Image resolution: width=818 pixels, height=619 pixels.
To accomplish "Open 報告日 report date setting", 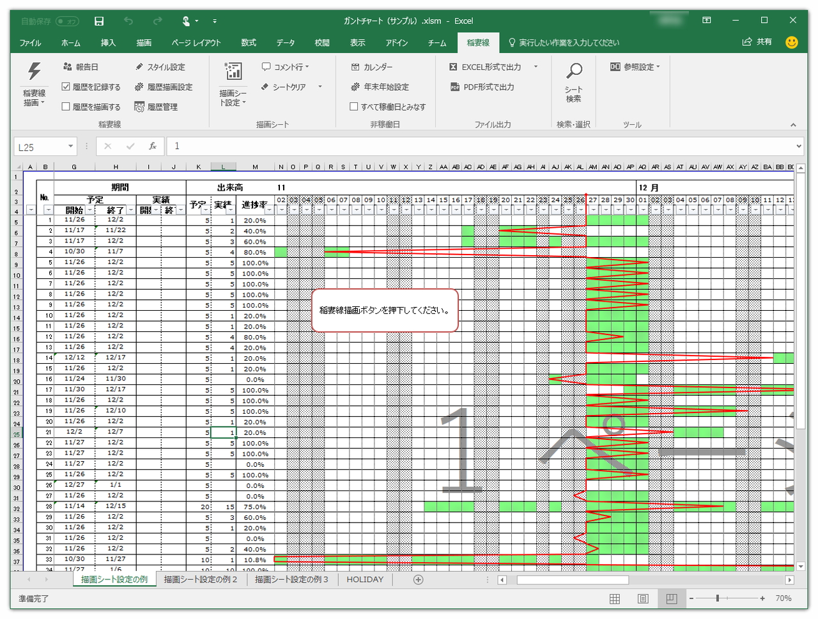I will [81, 67].
